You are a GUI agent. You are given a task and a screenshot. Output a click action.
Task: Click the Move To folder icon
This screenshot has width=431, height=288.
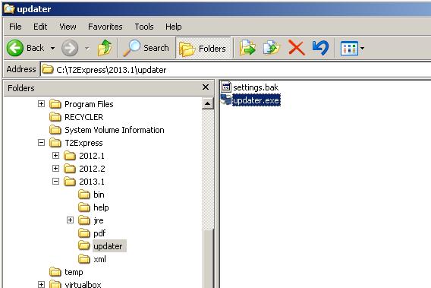click(x=247, y=48)
